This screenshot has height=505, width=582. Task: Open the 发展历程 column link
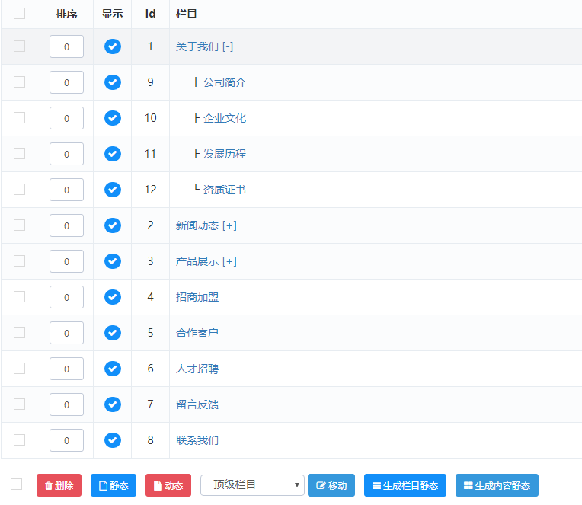225,154
